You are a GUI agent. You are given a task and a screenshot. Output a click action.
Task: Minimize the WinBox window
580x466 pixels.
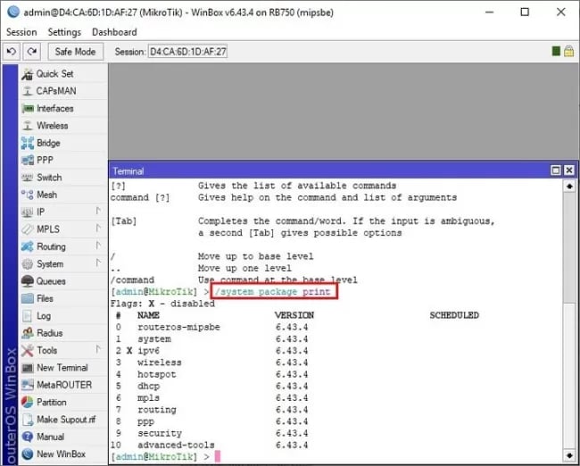pyautogui.click(x=489, y=12)
